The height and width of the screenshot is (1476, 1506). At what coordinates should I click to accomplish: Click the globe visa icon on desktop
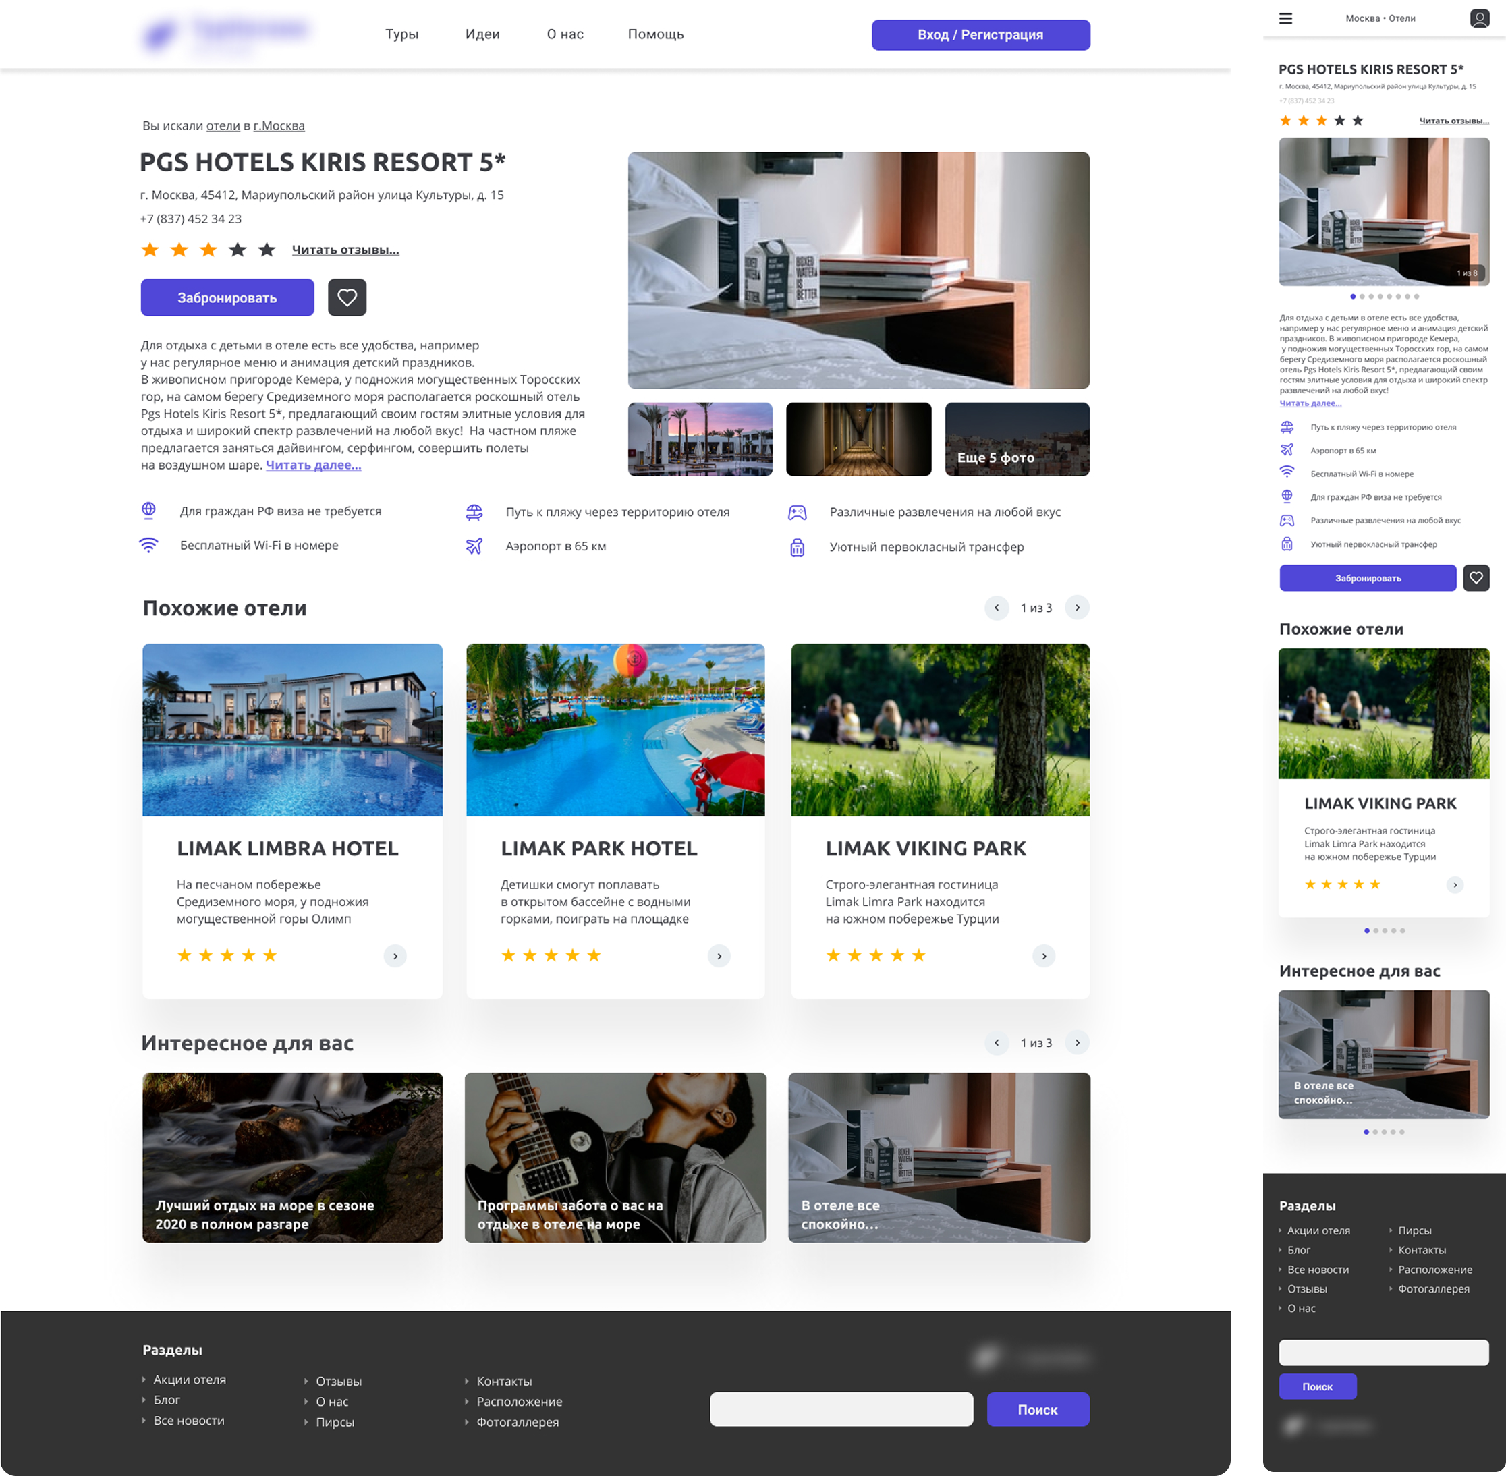(149, 510)
